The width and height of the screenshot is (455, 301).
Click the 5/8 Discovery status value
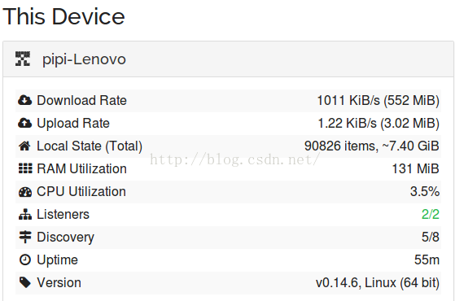click(431, 237)
